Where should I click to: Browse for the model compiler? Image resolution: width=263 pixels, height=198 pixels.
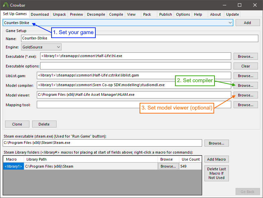pyautogui.click(x=246, y=85)
